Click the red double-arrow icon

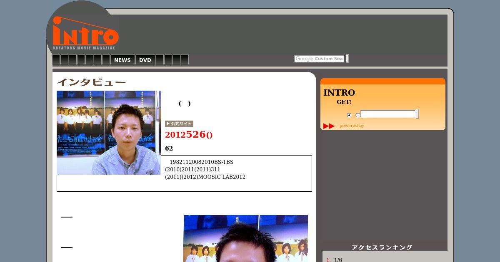coord(329,126)
